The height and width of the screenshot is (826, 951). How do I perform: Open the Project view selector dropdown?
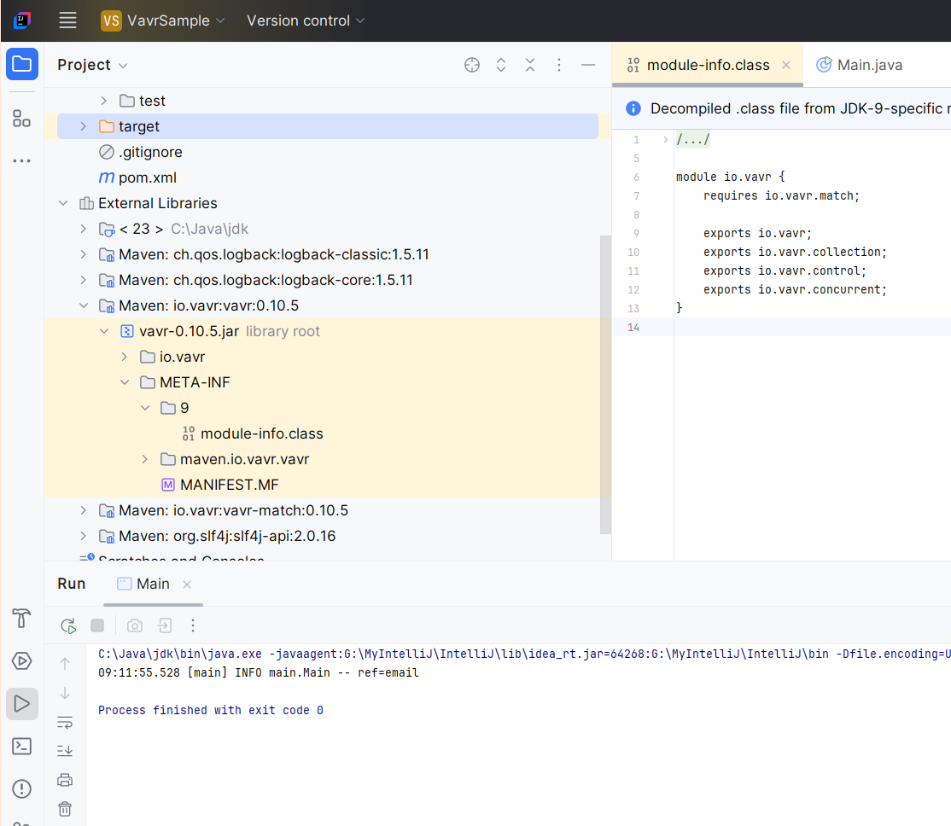click(x=92, y=65)
